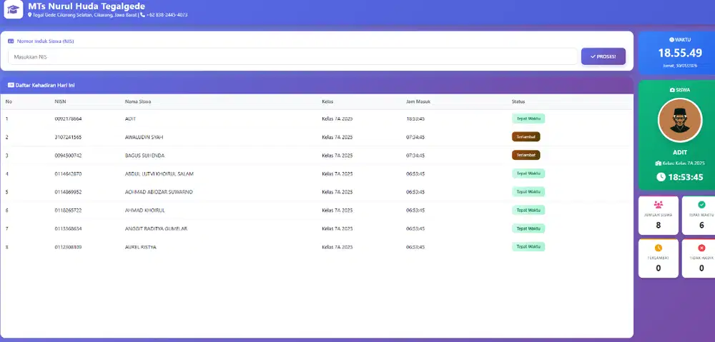The width and height of the screenshot is (715, 342).
Task: Click the red X icon Tidak Hadir
Action: (701, 248)
